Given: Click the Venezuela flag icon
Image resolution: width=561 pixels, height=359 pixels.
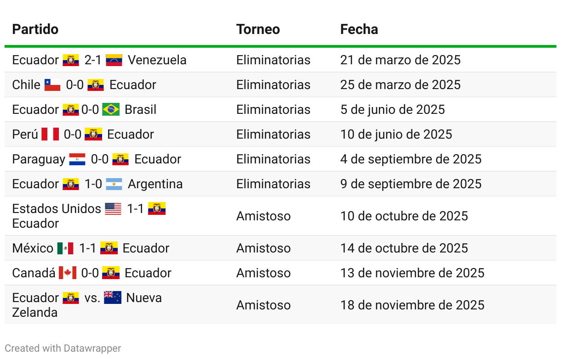Looking at the screenshot, I should tap(114, 60).
